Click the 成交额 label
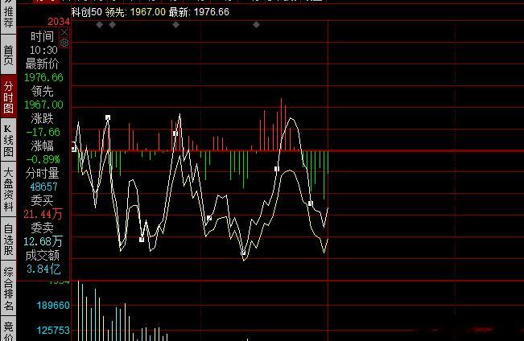 [x=42, y=256]
